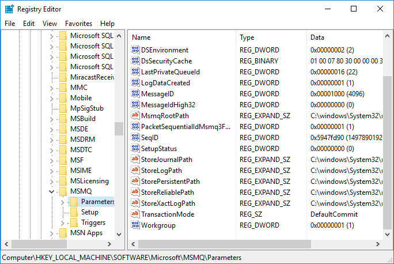Collapse the MSMQ tree node

[x=51, y=191]
